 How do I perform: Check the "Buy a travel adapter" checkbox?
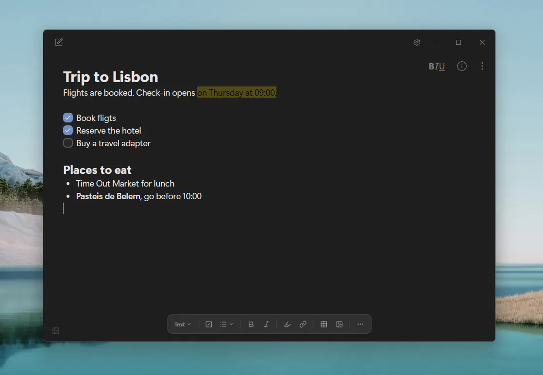tap(68, 143)
